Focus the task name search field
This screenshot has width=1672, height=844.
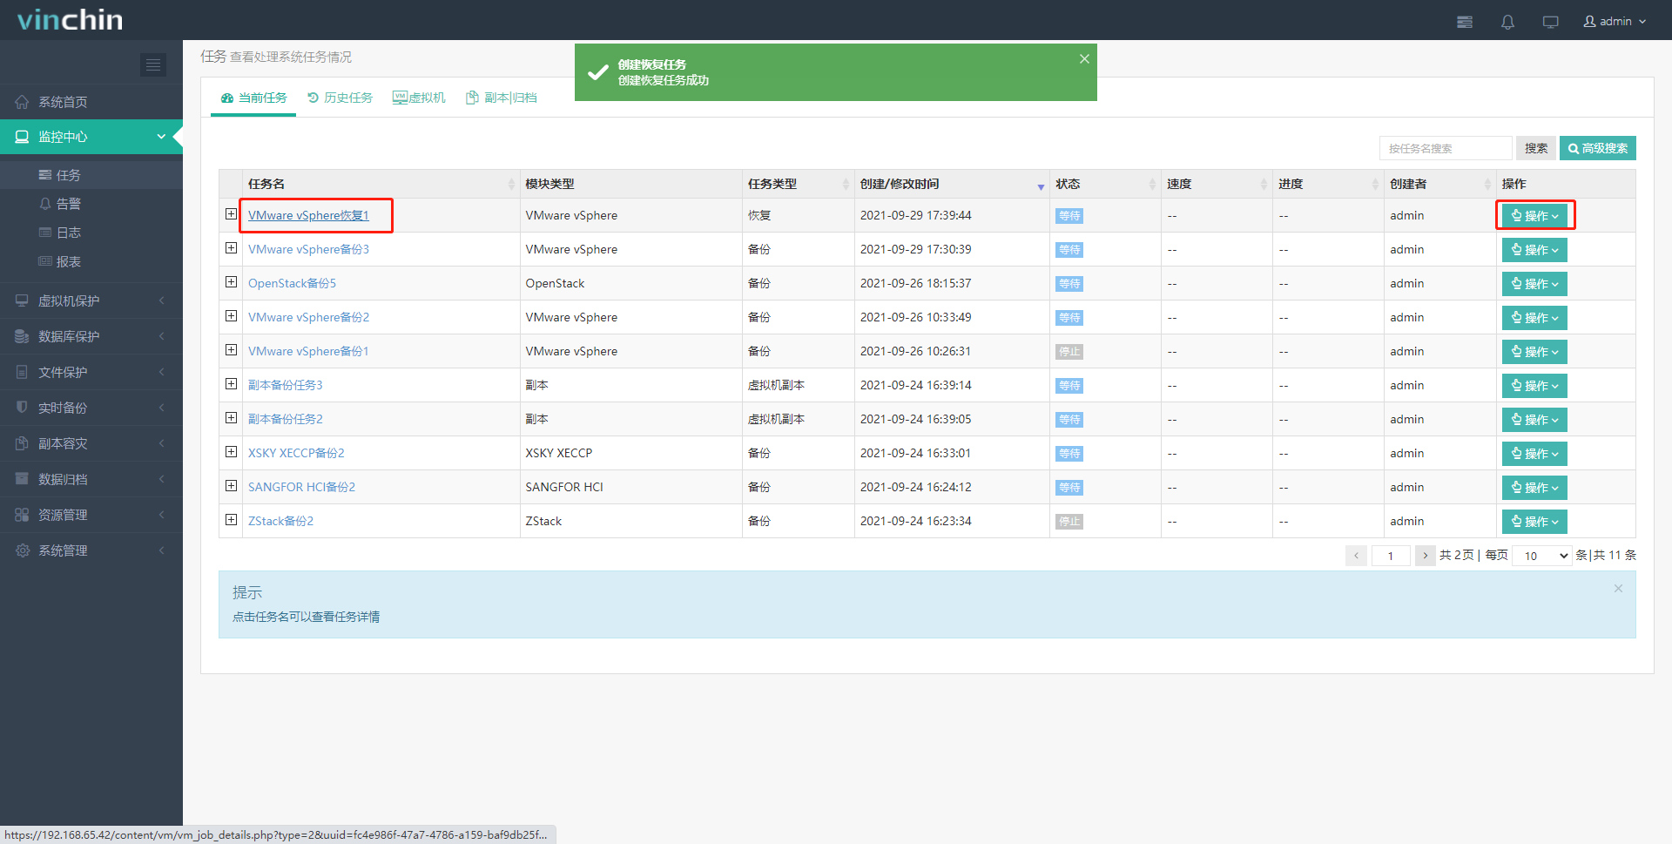click(1446, 148)
